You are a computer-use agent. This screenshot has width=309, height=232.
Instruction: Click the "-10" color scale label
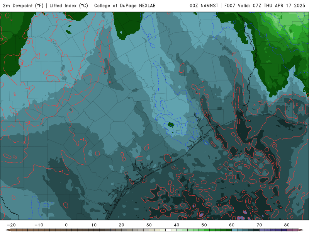pos(39,225)
